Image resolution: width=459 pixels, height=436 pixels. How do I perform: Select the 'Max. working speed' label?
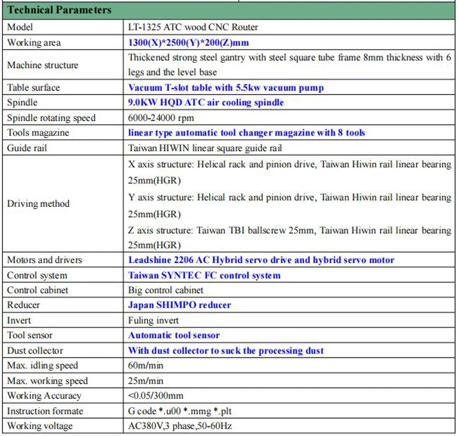coord(48,381)
